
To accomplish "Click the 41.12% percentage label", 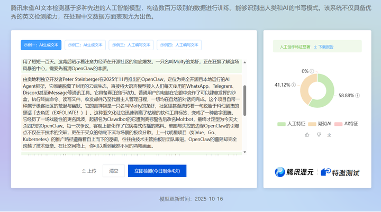I will pos(283,85).
